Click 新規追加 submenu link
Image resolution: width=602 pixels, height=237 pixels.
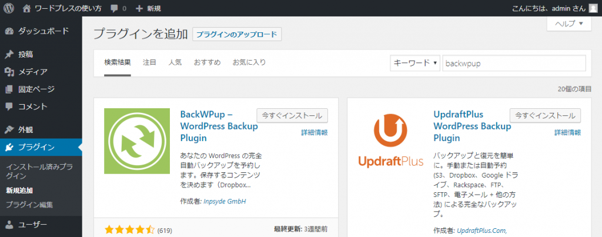(19, 191)
